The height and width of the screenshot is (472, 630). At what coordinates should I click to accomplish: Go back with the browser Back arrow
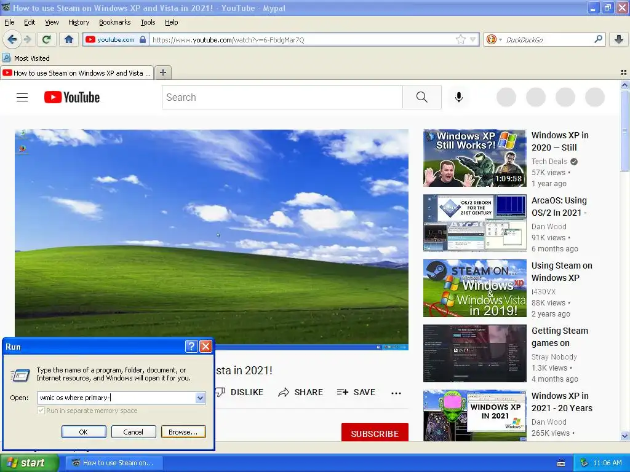click(12, 39)
